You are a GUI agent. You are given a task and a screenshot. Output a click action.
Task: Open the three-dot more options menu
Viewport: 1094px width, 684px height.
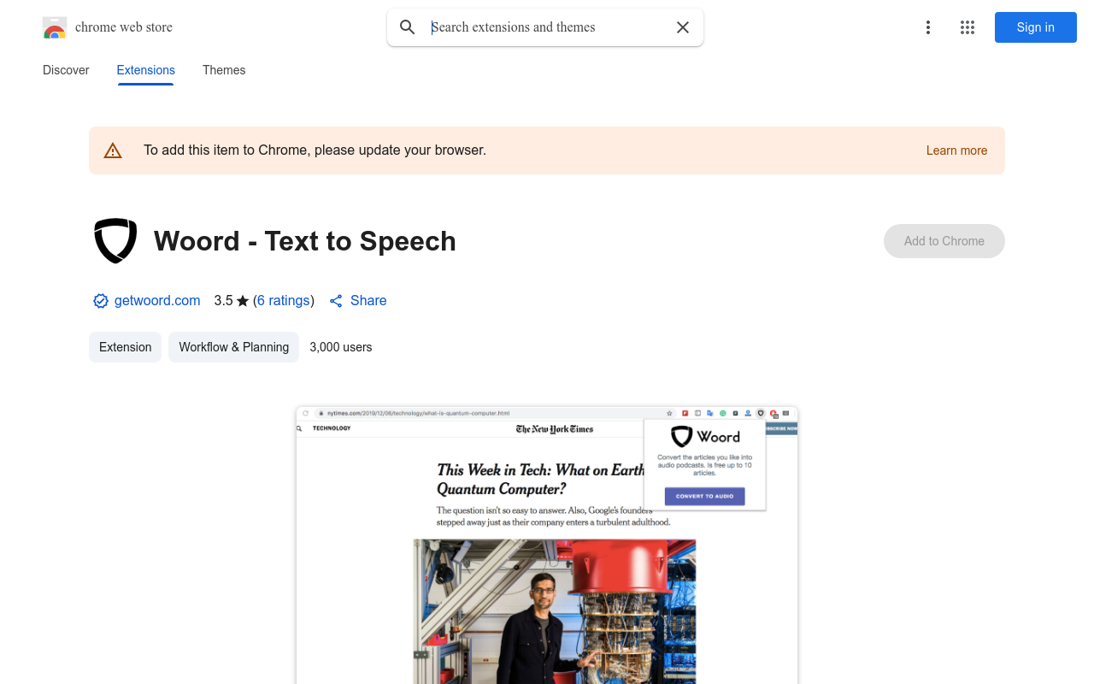(x=928, y=27)
